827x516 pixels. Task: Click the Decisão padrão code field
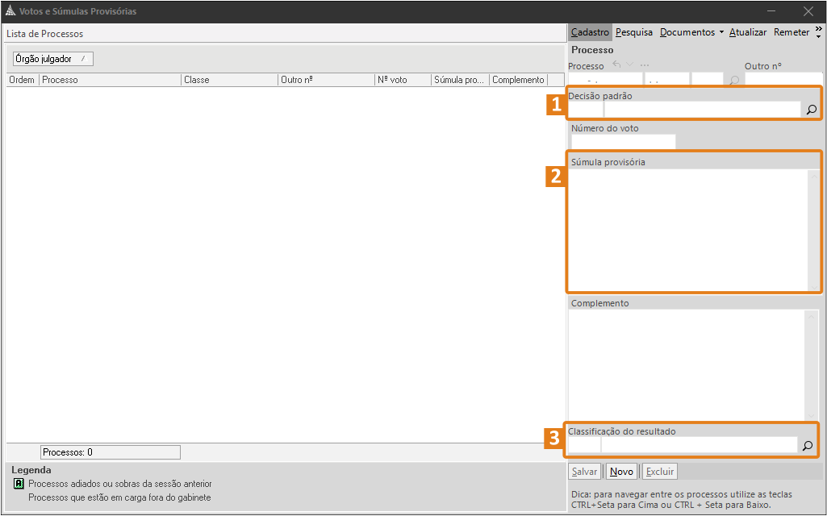click(x=586, y=110)
